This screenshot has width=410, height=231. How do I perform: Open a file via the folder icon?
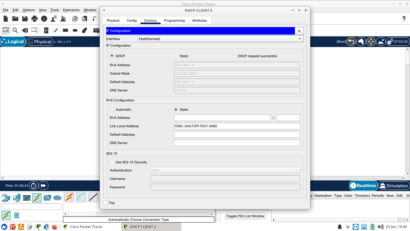pos(15,19)
